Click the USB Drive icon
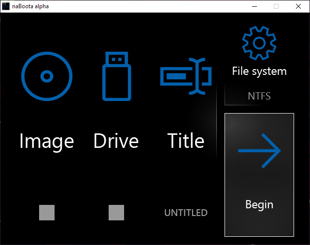 point(117,76)
